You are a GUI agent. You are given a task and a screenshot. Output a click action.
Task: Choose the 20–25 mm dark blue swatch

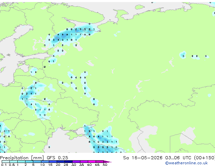pyautogui.click(x=60, y=162)
